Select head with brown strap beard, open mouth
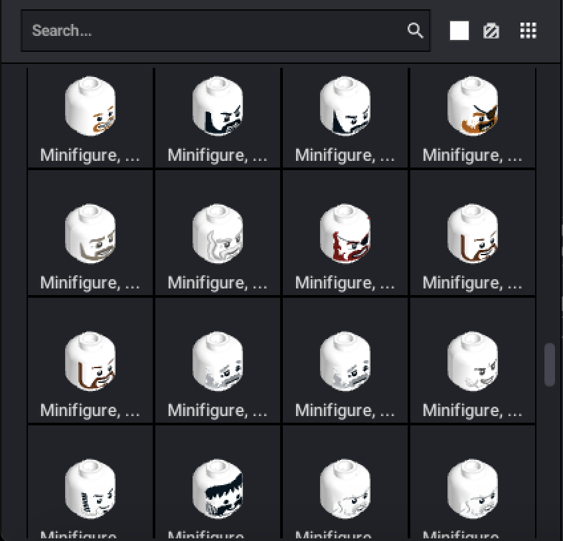 pyautogui.click(x=90, y=360)
